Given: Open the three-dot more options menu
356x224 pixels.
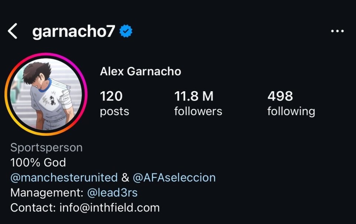Looking at the screenshot, I should (337, 31).
